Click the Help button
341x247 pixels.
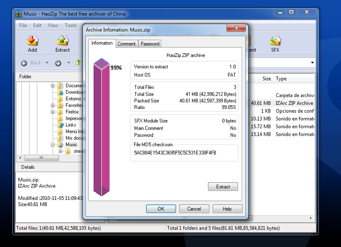tap(227, 209)
